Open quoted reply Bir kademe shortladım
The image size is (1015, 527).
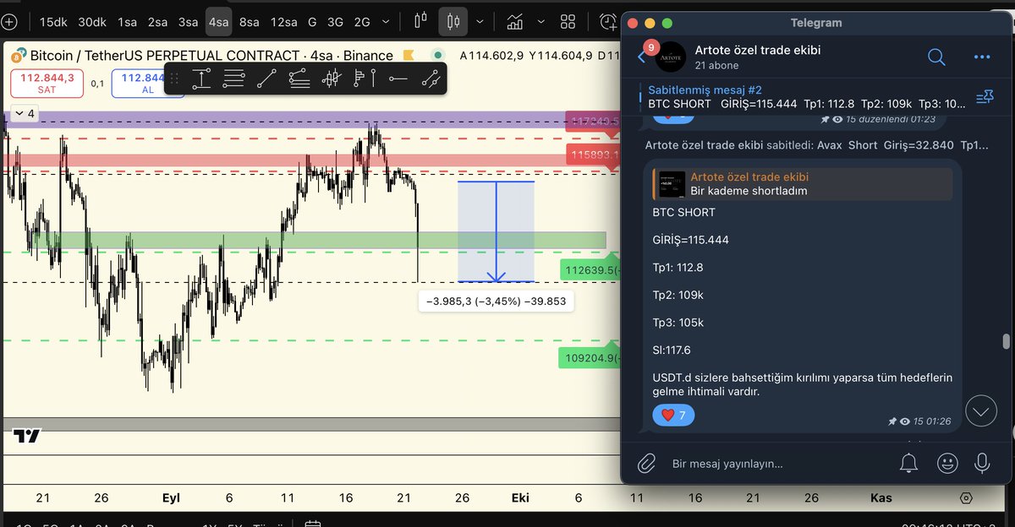pos(803,183)
